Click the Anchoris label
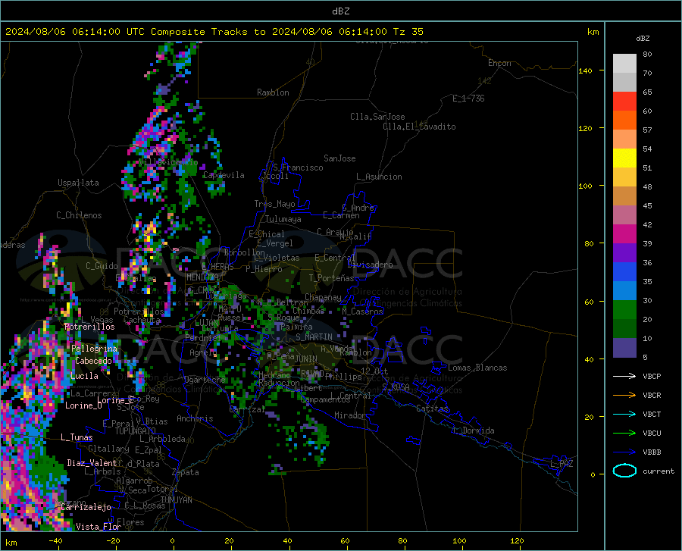 tap(195, 419)
